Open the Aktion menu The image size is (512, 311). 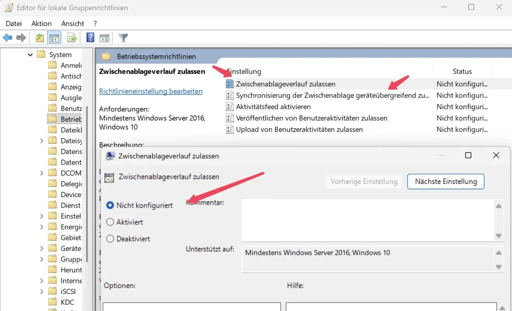(41, 23)
